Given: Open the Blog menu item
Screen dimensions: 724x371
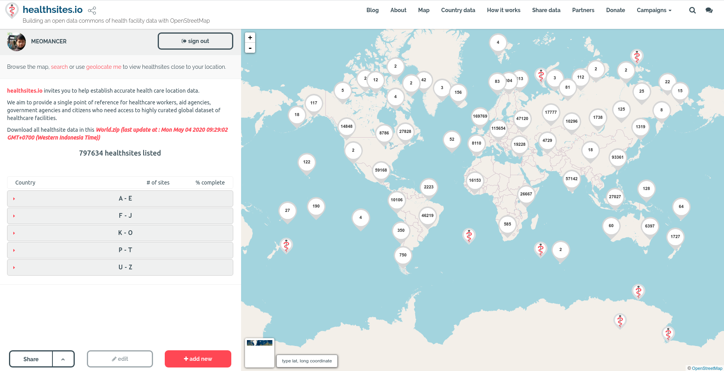Looking at the screenshot, I should [373, 10].
